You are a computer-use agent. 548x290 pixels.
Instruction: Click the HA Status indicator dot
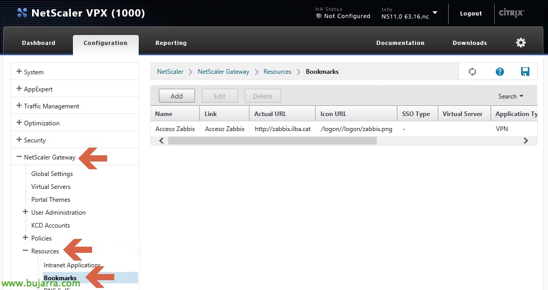[x=318, y=15]
